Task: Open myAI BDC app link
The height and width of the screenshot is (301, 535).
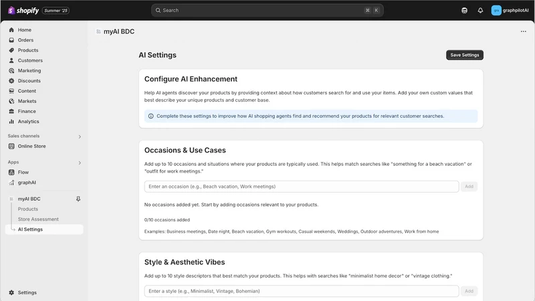Action: click(x=29, y=199)
